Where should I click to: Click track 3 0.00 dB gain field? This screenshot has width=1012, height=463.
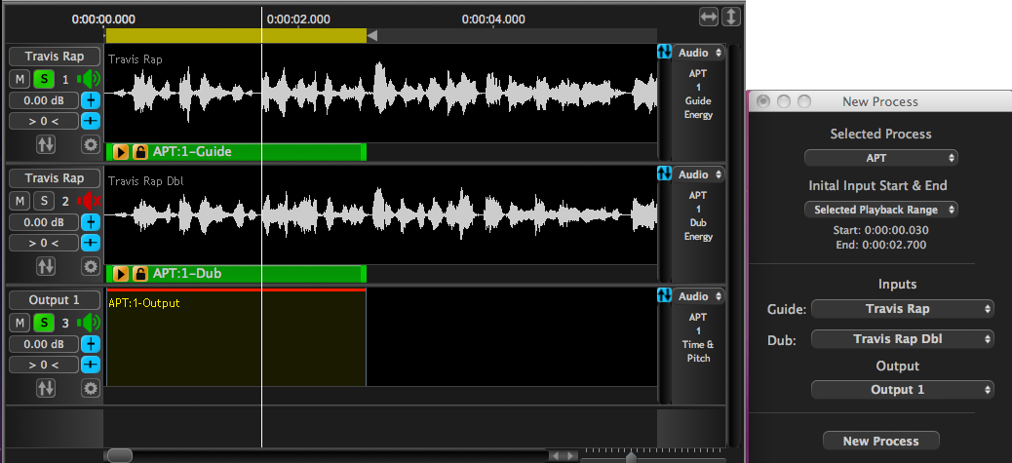coord(44,344)
